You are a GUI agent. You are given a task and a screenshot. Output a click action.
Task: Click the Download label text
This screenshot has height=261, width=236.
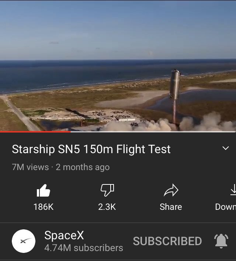point(226,207)
